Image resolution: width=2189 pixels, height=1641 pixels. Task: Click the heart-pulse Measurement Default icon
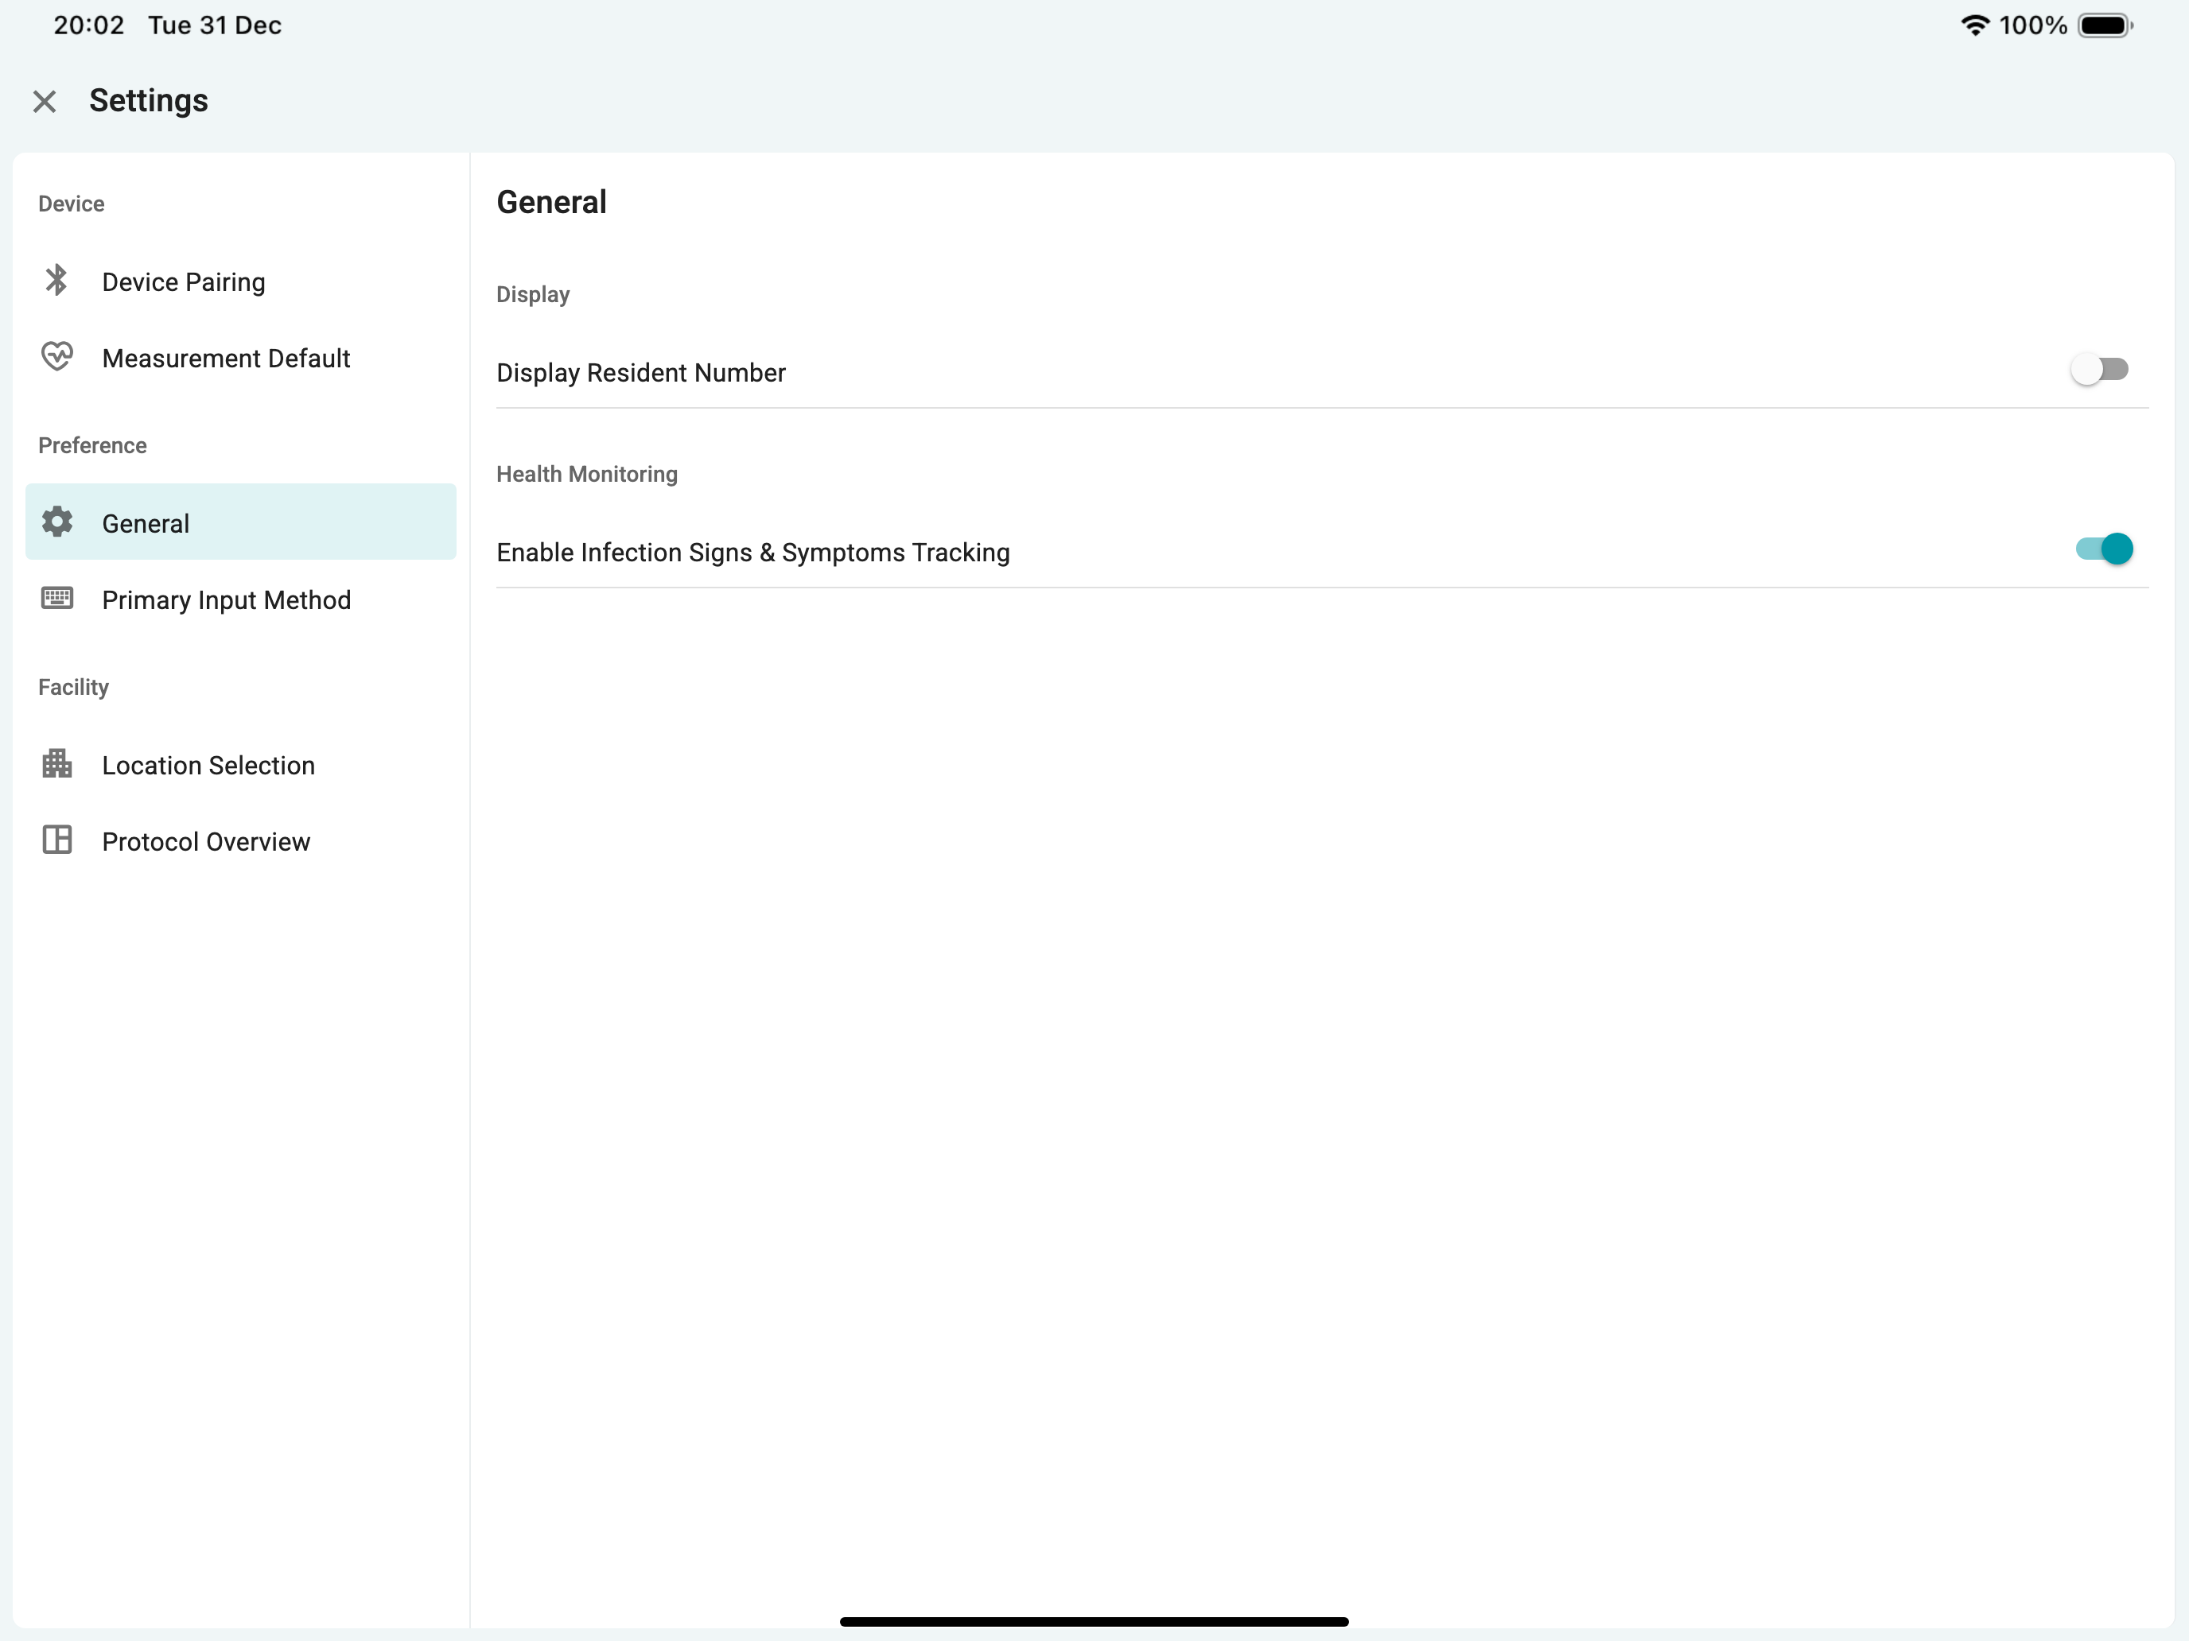point(56,356)
